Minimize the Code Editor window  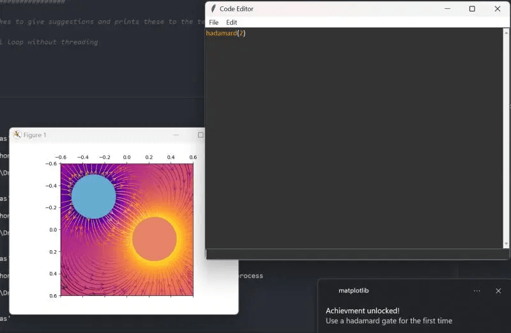[x=447, y=9]
